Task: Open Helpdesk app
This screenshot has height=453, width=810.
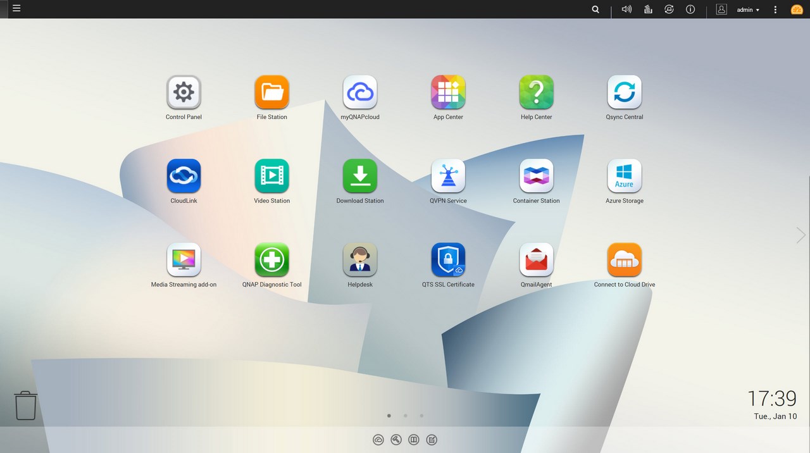Action: 360,260
